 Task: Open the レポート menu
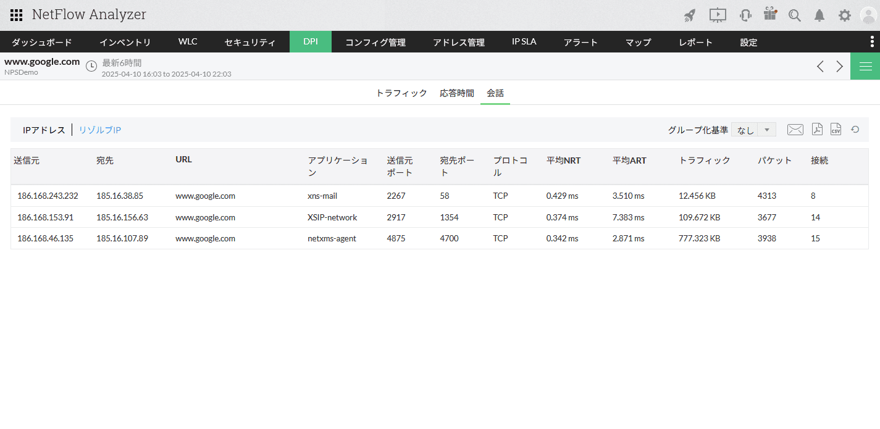click(696, 42)
